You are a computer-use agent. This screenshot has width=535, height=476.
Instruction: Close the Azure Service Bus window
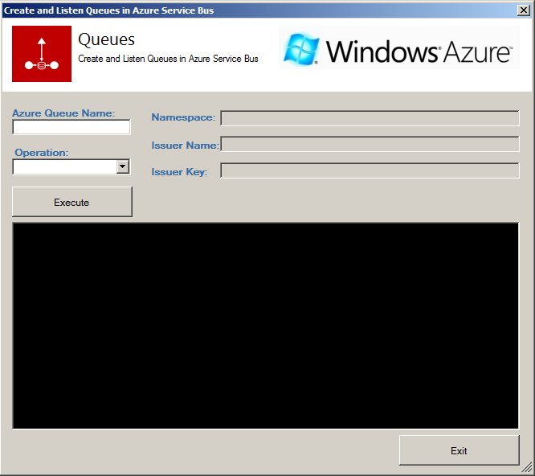click(x=524, y=10)
